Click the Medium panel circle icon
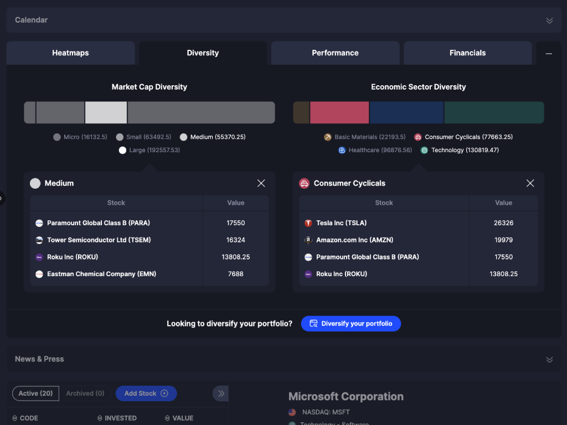Viewport: 567px width, 425px height. [35, 183]
